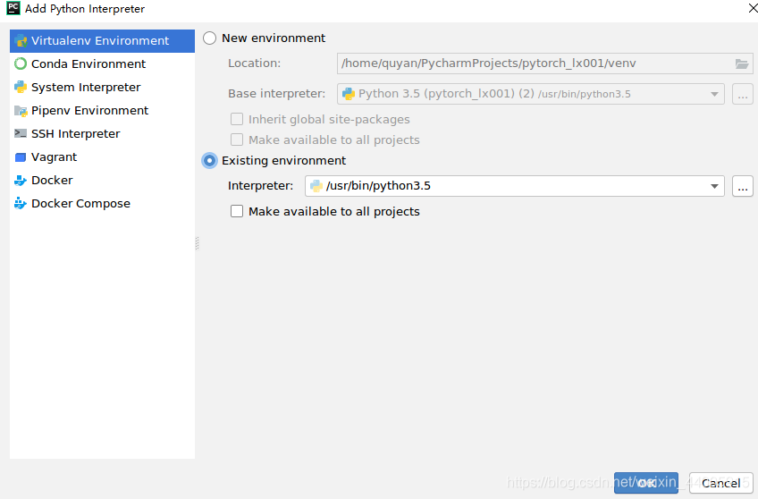Screen dimensions: 758x499
Task: Browse Location with folder icon
Action: tap(742, 63)
